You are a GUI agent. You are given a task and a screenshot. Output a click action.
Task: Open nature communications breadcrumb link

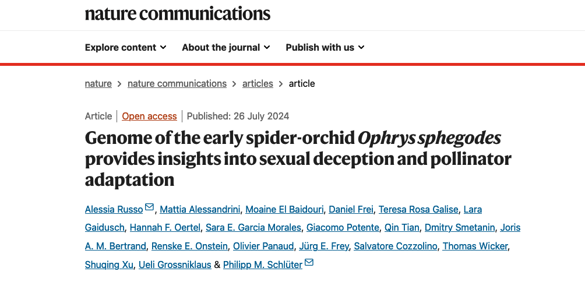pyautogui.click(x=177, y=83)
